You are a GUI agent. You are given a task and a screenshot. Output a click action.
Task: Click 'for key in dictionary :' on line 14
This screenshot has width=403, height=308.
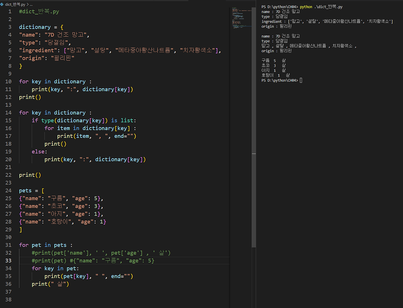(x=55, y=113)
